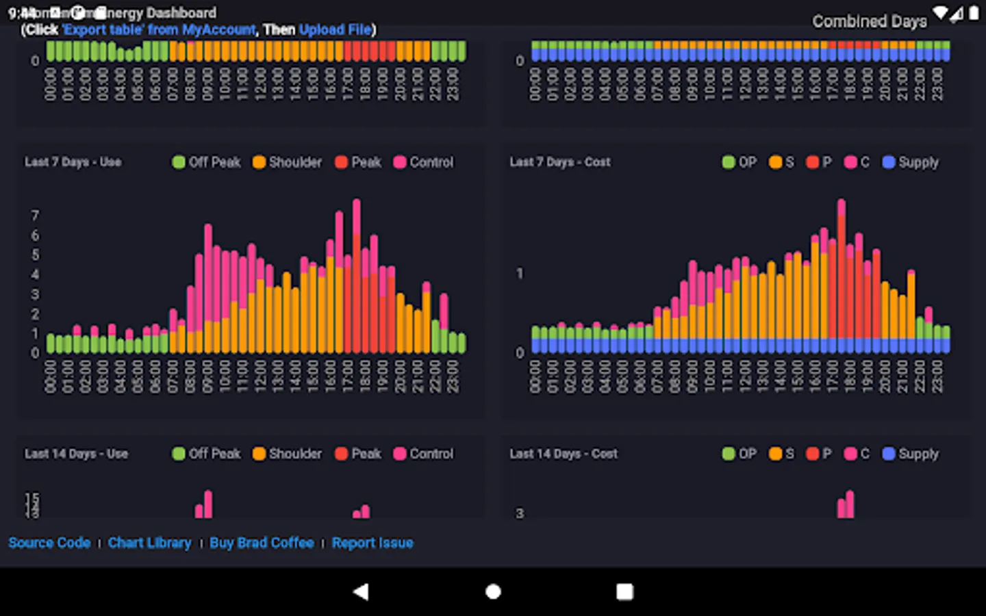Click the Upload File link in header

pyautogui.click(x=336, y=29)
